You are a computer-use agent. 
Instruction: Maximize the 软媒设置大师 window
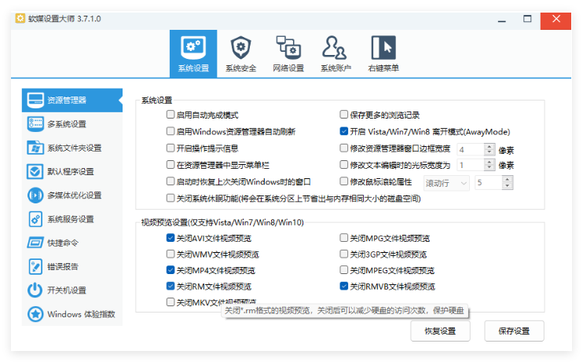tap(527, 19)
